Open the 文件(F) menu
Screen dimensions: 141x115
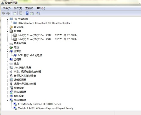[7, 8]
